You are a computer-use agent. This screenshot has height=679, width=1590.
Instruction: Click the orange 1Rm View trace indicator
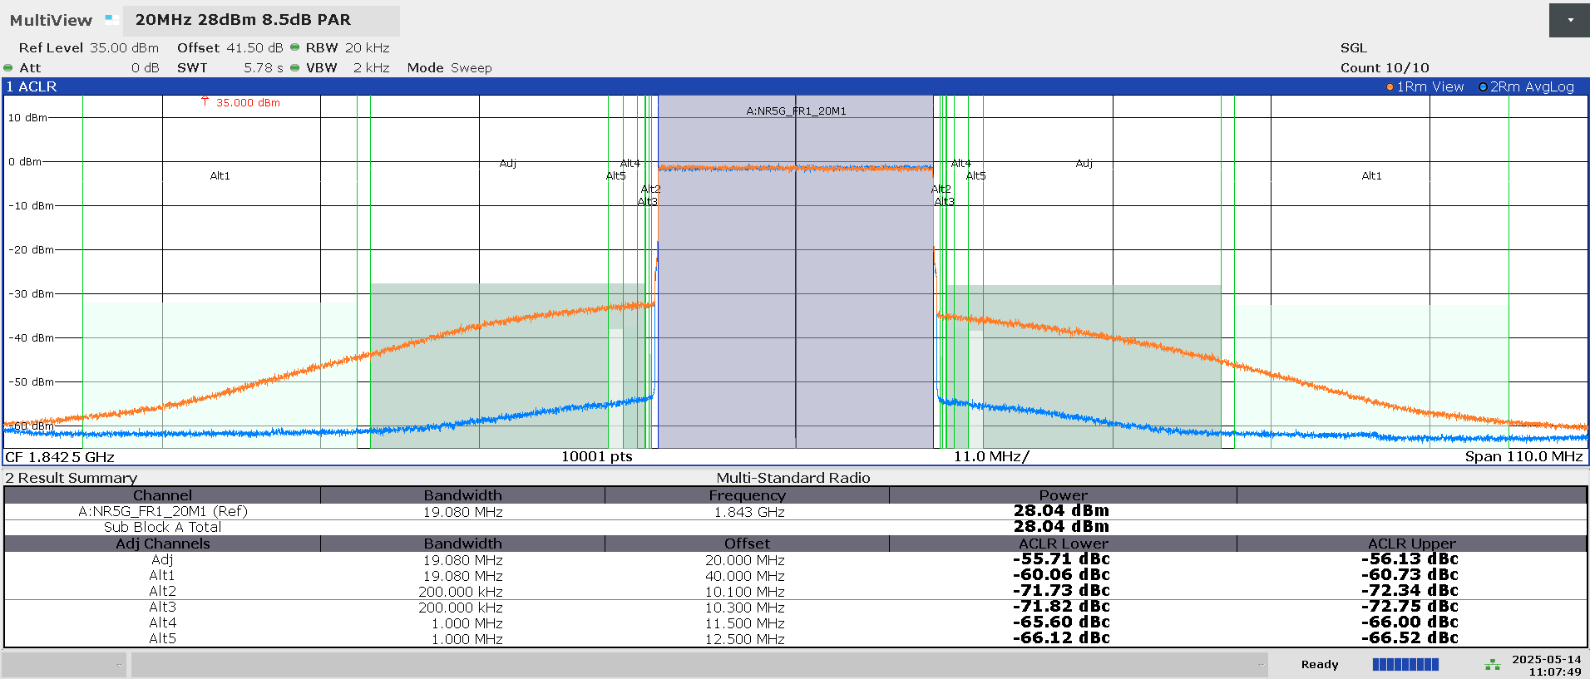[x=1390, y=87]
